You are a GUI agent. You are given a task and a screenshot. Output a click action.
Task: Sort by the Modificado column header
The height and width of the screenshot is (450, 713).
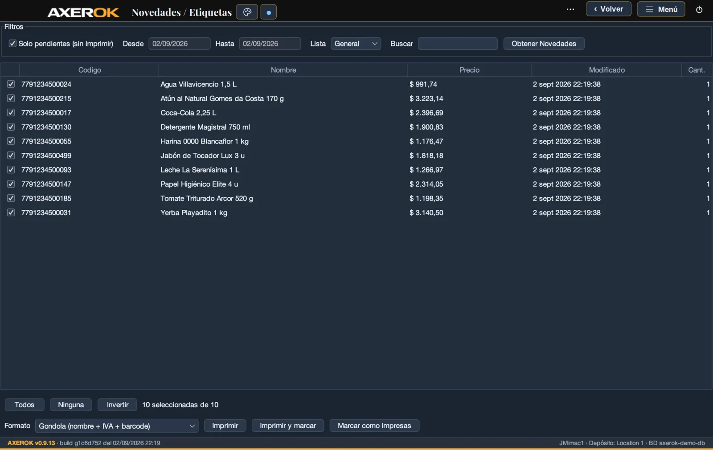[606, 70]
